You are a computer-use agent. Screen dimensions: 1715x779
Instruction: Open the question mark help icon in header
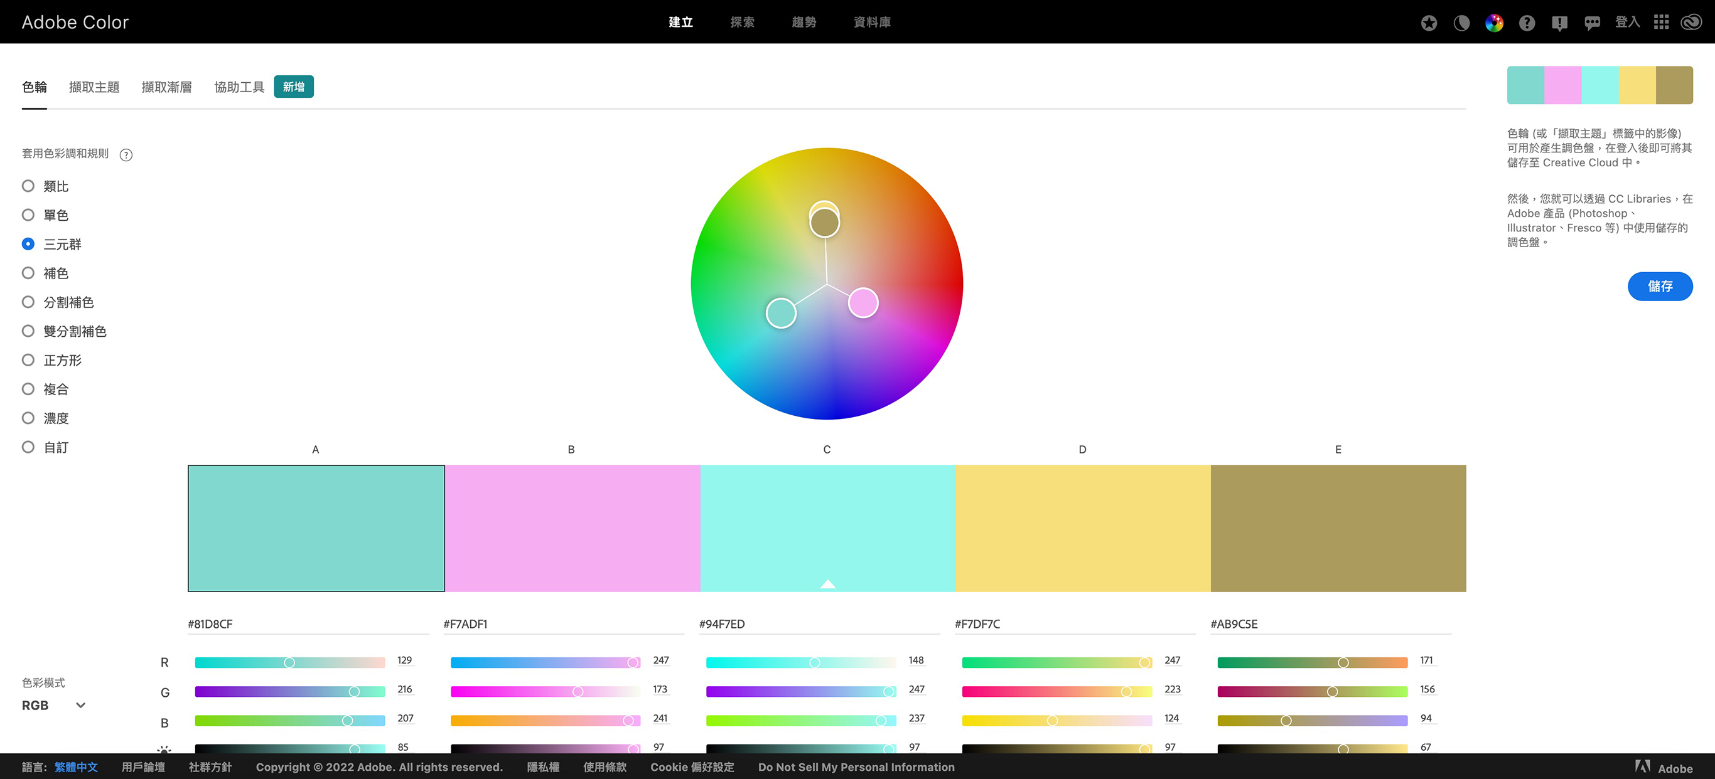1527,23
